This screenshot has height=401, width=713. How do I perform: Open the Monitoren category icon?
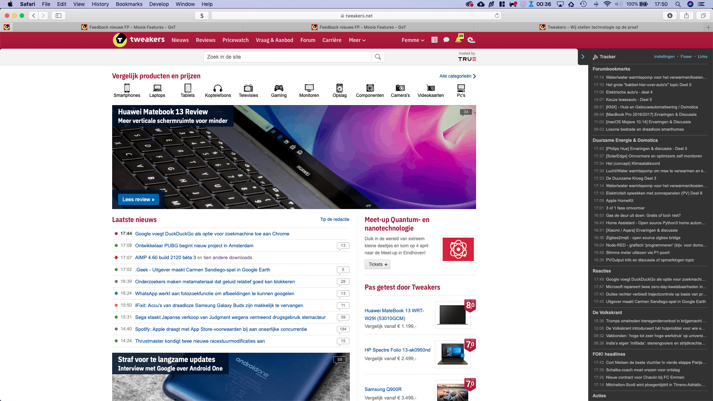point(309,88)
